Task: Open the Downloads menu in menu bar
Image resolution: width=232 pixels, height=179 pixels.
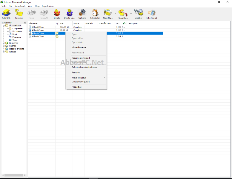Action: 20,6
